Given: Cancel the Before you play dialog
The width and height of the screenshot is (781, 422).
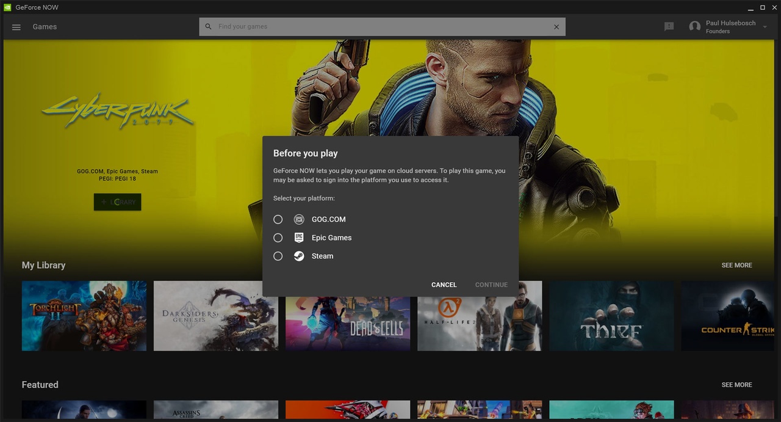Looking at the screenshot, I should click(x=444, y=285).
